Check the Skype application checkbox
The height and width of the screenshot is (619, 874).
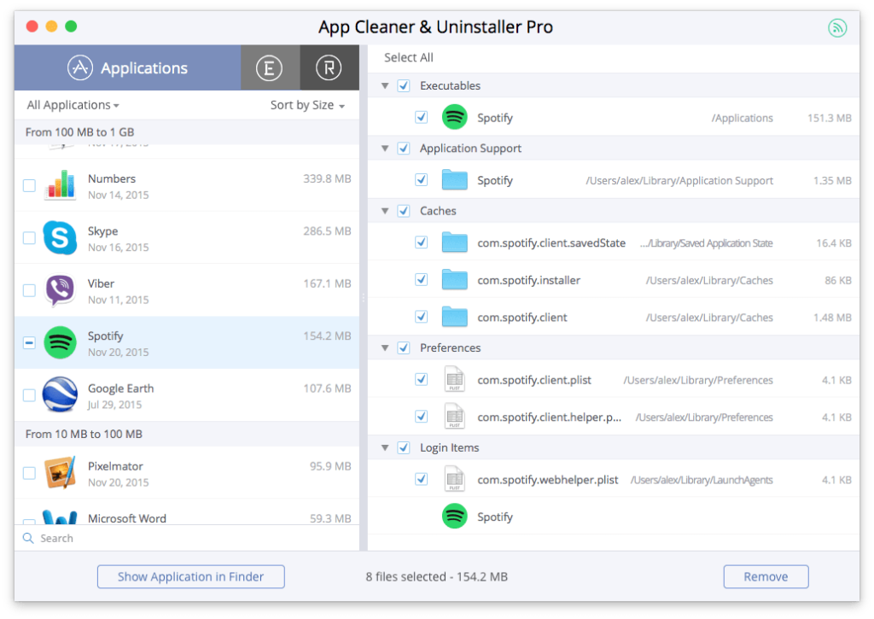[29, 238]
